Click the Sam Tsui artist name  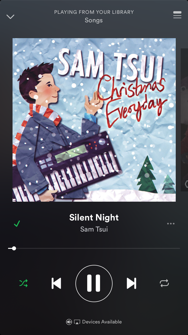(94, 229)
